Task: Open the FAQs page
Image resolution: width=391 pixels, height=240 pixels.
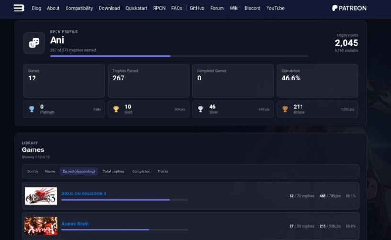Action: (x=177, y=8)
